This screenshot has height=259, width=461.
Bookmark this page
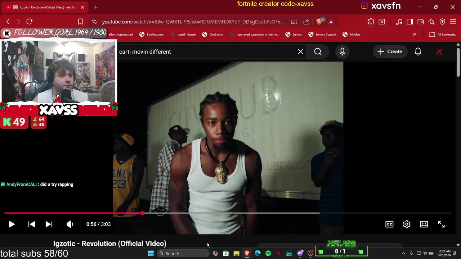point(80,22)
